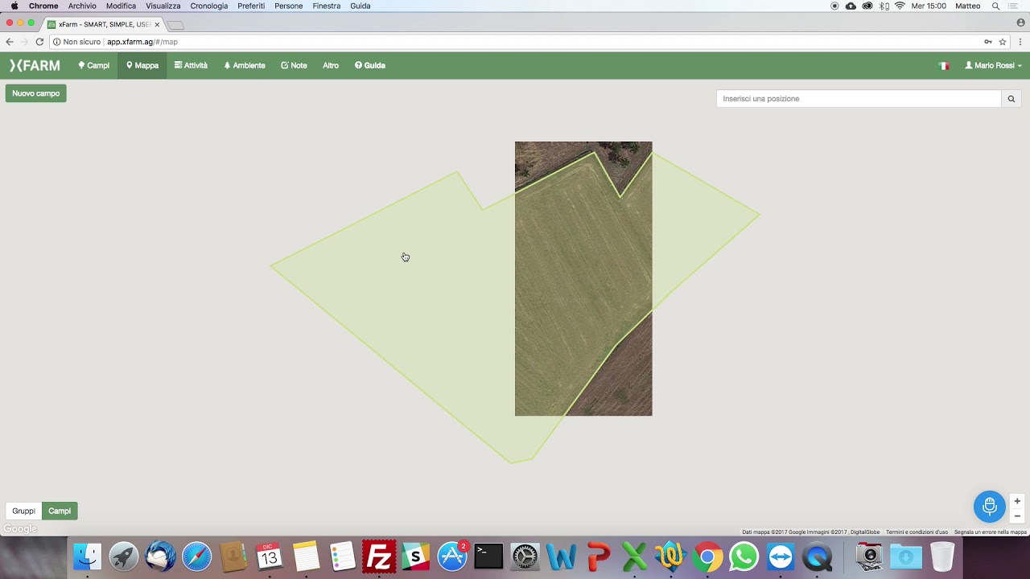This screenshot has width=1030, height=579.
Task: Select the xFarm browser tab
Action: 103,24
